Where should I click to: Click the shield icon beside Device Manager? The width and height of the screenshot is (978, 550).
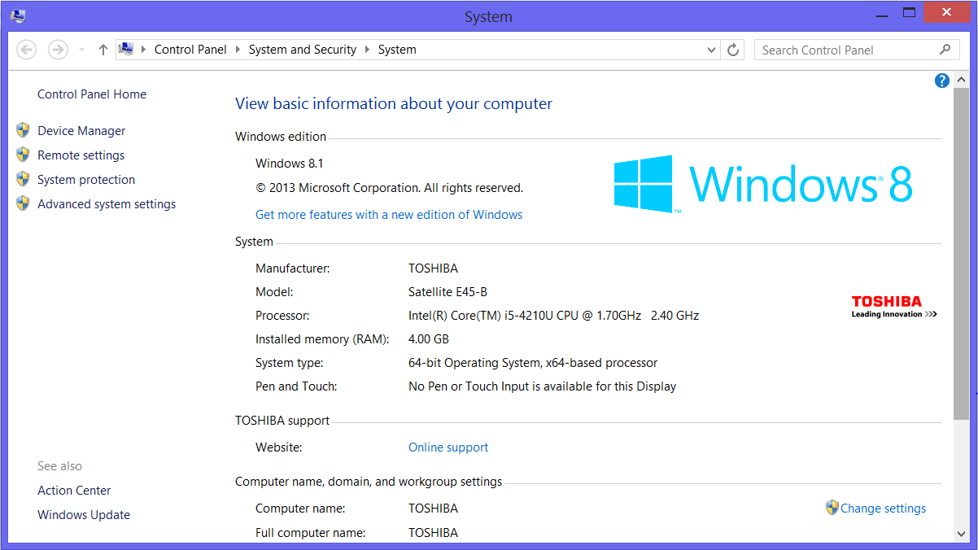click(23, 130)
